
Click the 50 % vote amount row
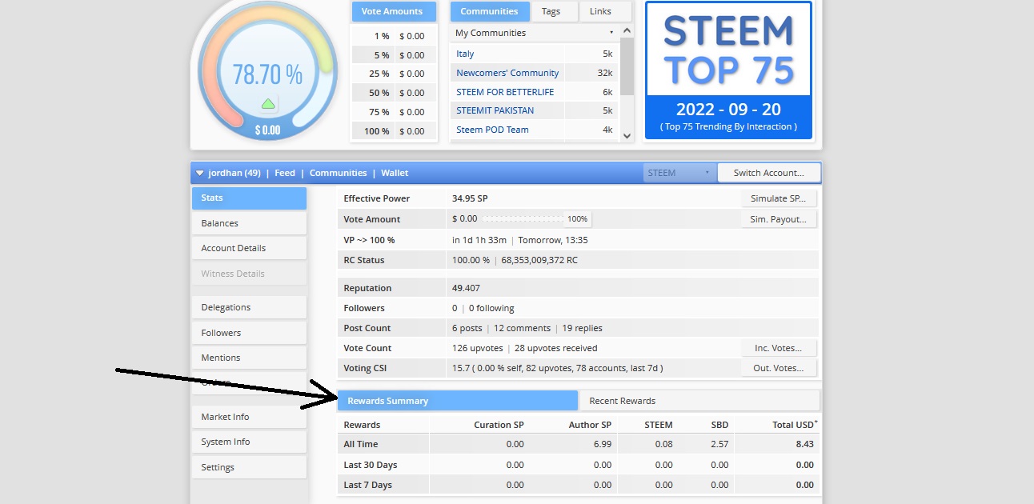394,93
